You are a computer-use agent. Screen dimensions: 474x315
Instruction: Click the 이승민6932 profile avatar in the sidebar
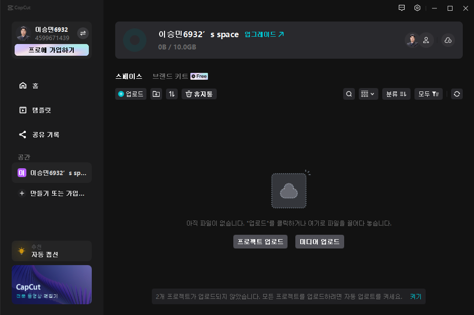(x=23, y=33)
